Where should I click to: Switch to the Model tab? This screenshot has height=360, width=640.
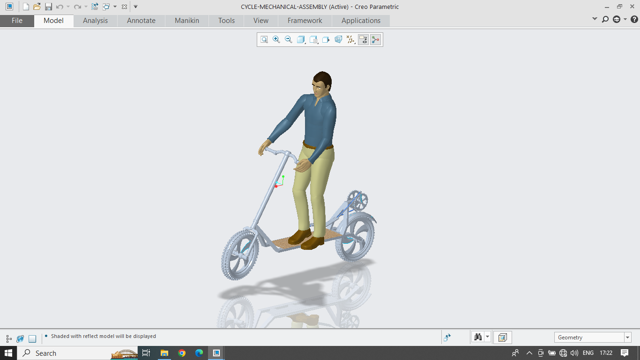click(x=53, y=21)
